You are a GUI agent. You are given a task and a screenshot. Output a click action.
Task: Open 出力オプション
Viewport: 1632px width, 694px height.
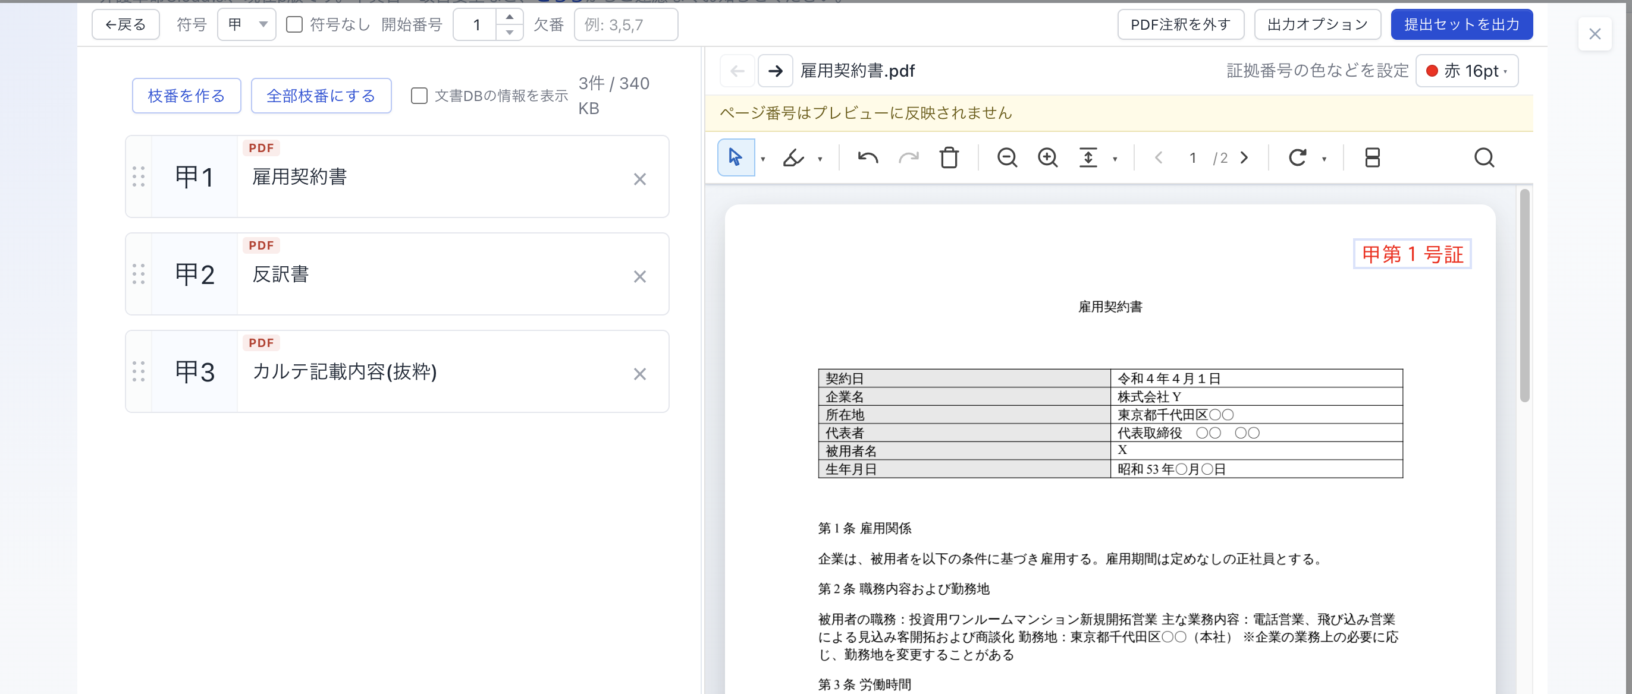pos(1317,25)
